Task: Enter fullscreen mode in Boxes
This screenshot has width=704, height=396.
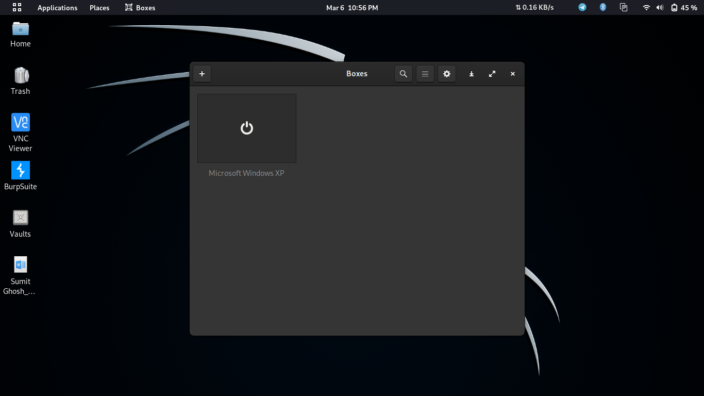Action: tap(492, 74)
